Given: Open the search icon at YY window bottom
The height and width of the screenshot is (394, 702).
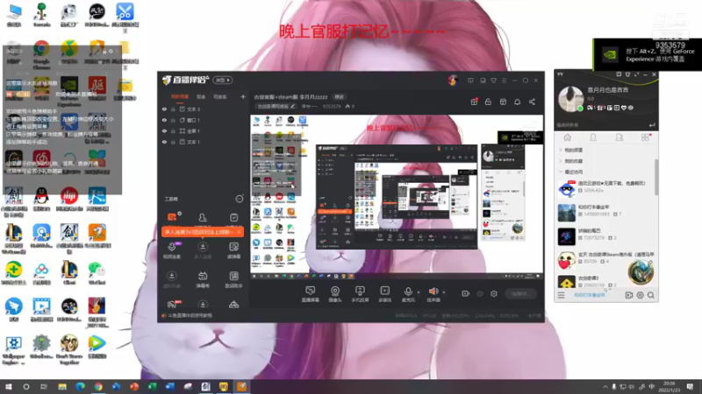Looking at the screenshot, I should click(x=651, y=295).
